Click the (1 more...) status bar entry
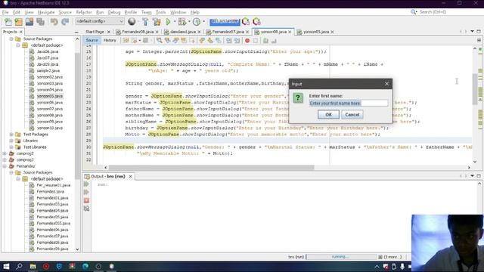This screenshot has height=272, width=484. 392,257
